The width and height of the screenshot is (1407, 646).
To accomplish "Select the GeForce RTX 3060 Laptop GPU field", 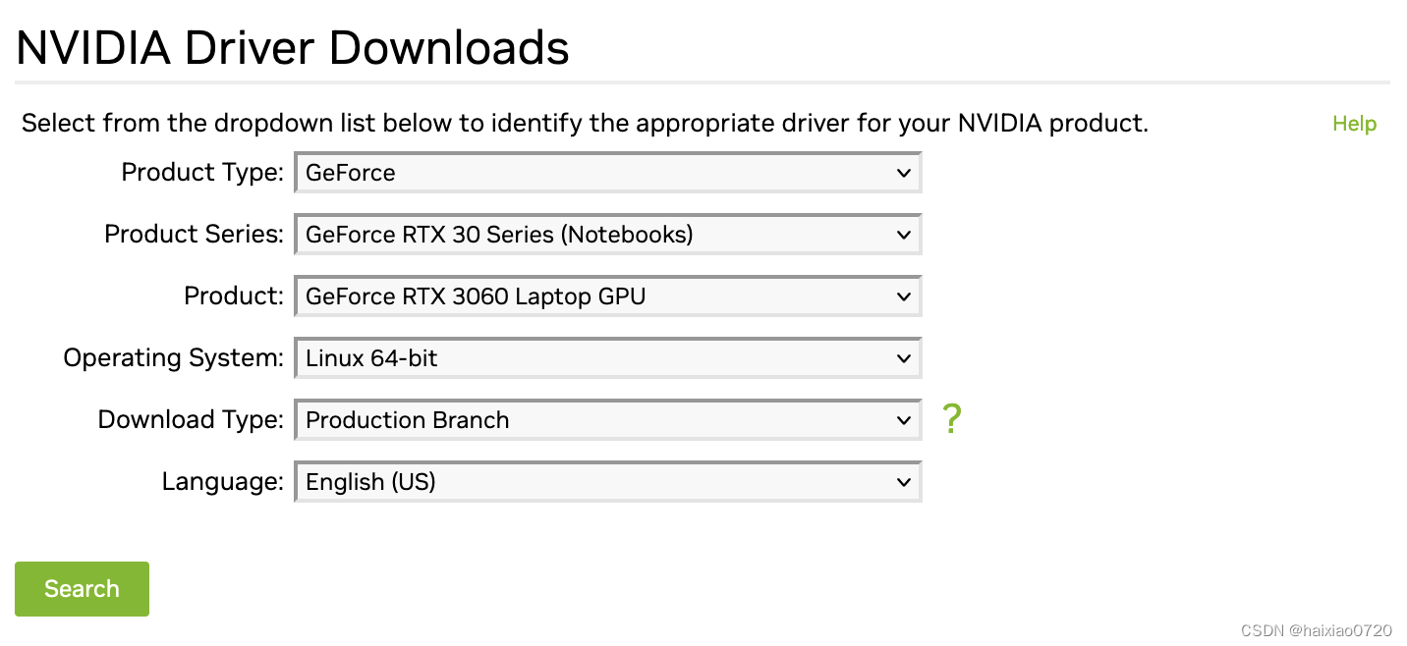I will [x=608, y=296].
